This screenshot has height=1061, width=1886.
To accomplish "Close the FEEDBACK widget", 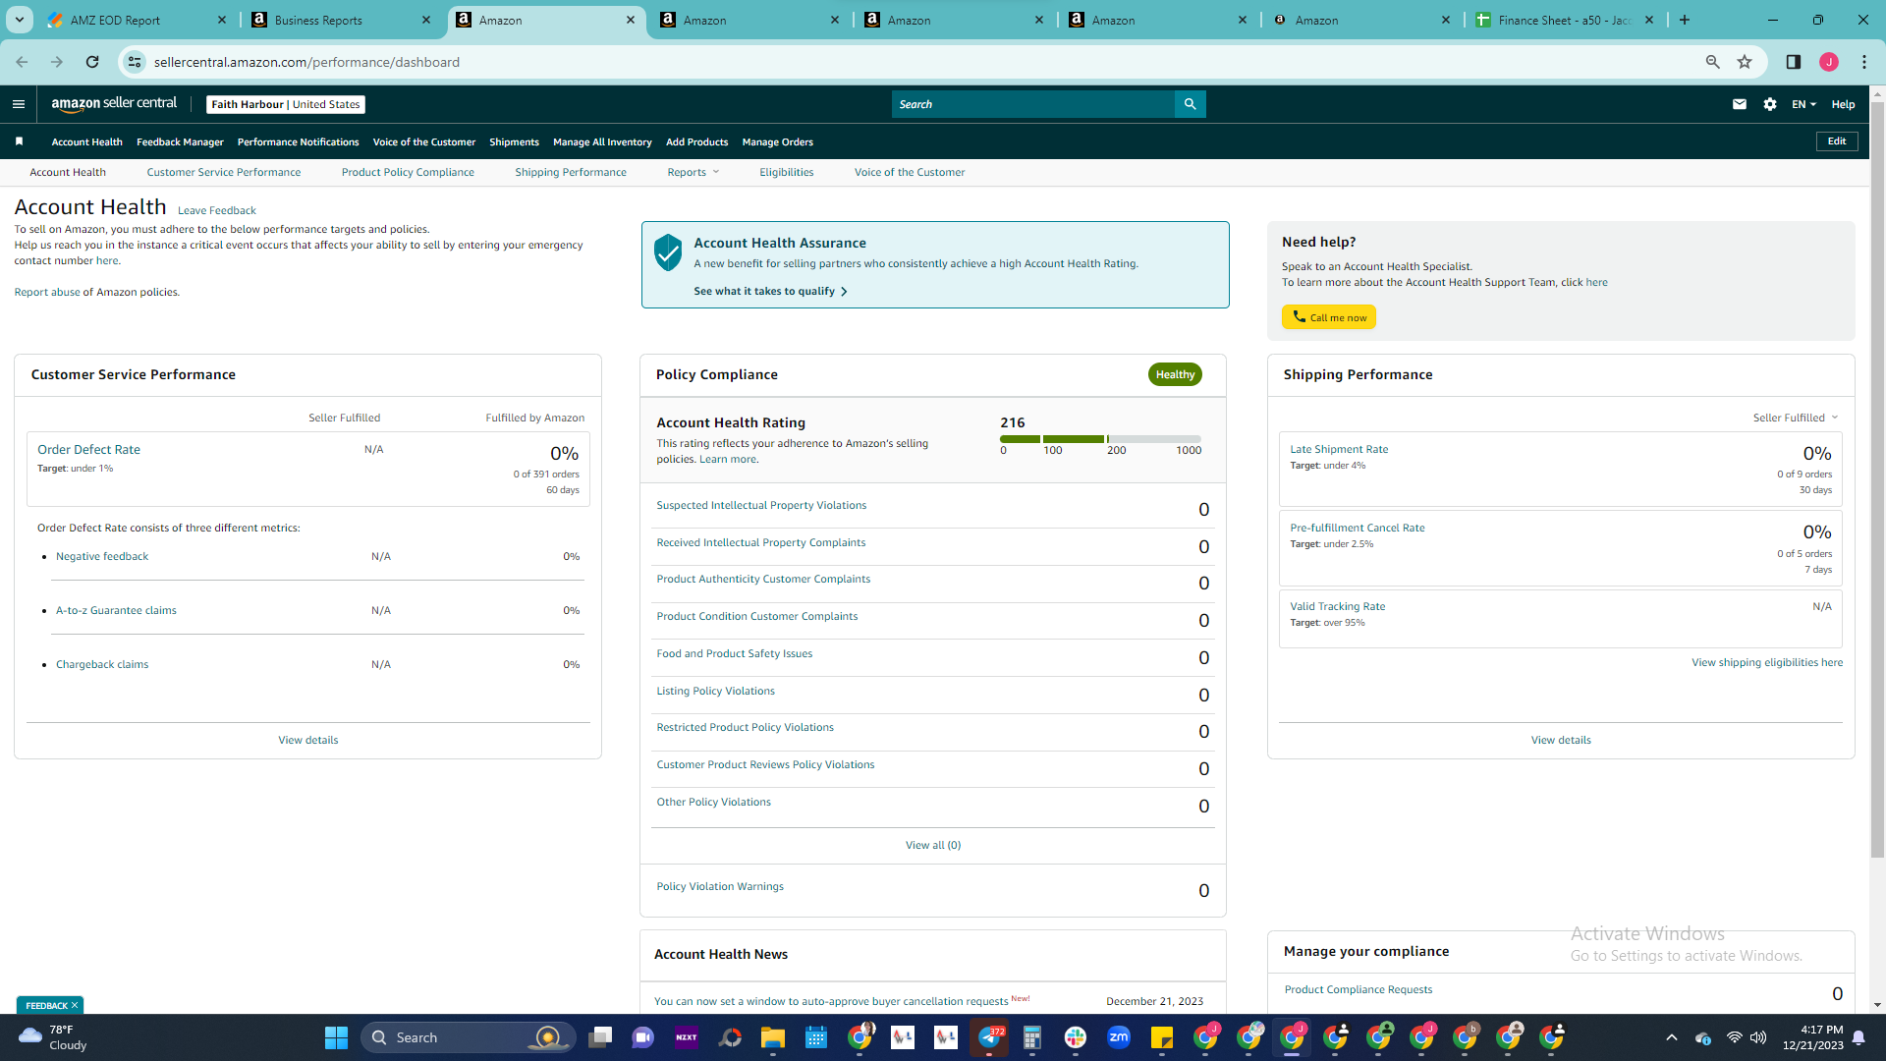I will [x=75, y=1005].
